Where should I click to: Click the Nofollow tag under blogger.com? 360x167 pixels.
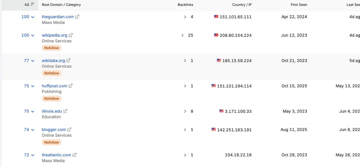click(x=52, y=142)
